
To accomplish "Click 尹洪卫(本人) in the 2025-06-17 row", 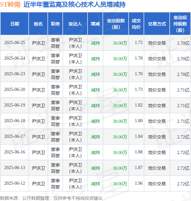I will click(75, 137).
